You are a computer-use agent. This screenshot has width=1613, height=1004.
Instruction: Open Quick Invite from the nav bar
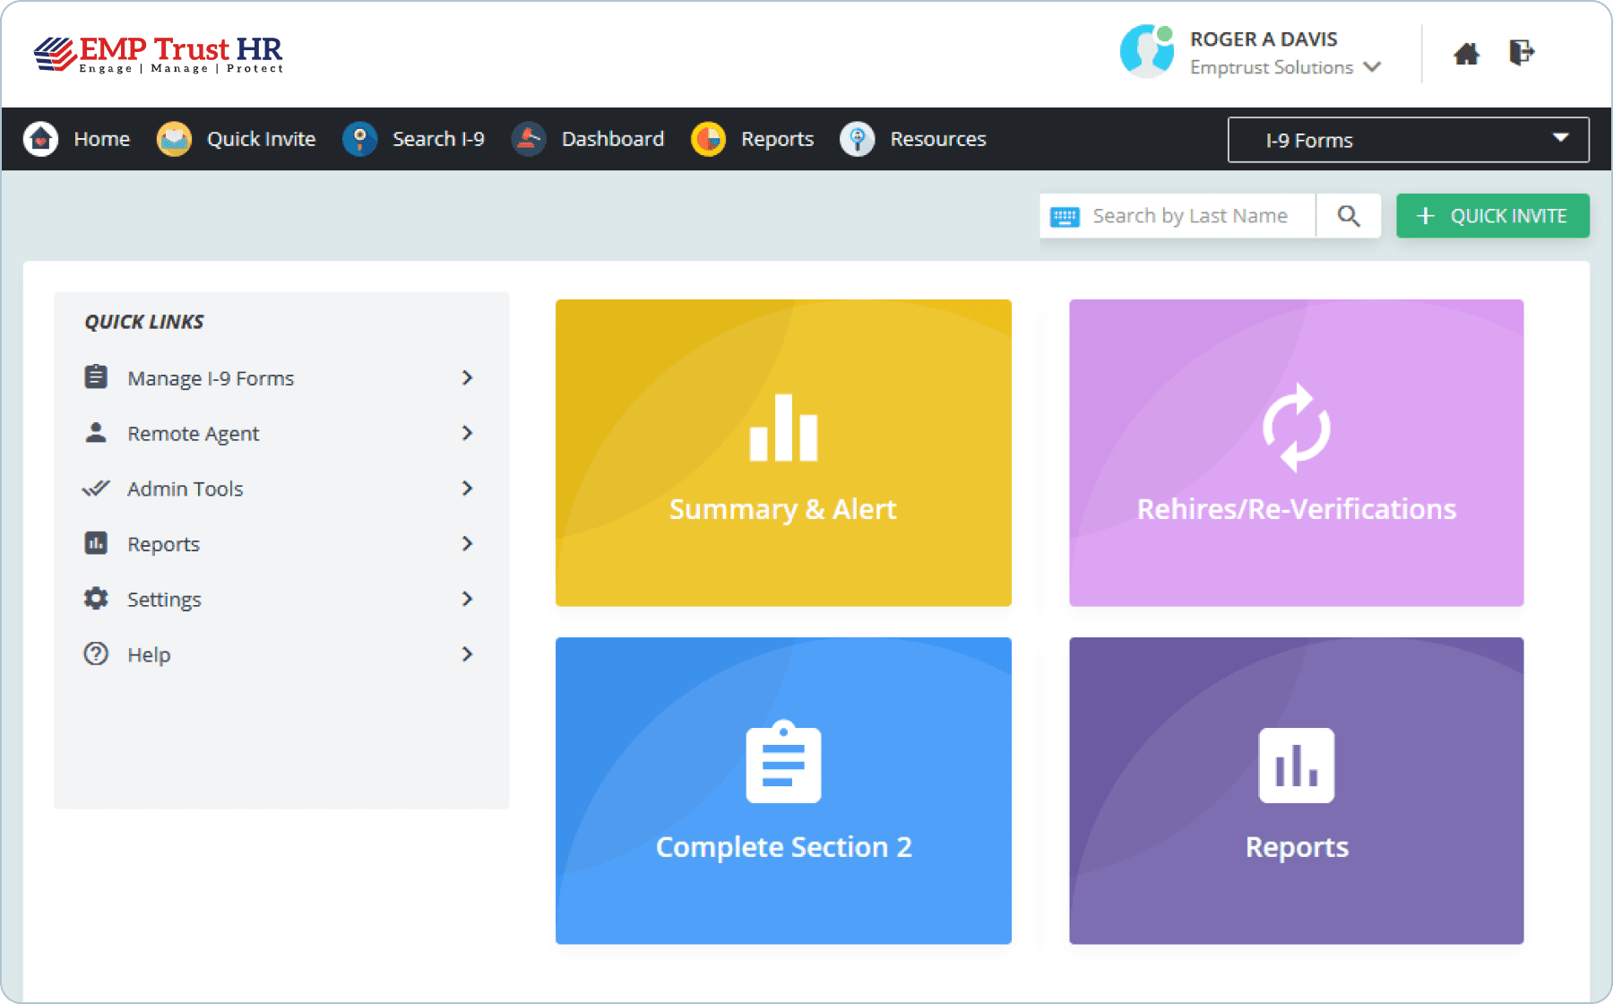[x=261, y=139]
